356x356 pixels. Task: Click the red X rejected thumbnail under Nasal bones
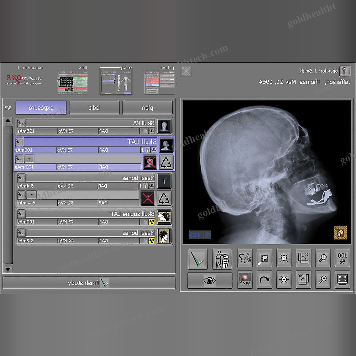pos(148,198)
